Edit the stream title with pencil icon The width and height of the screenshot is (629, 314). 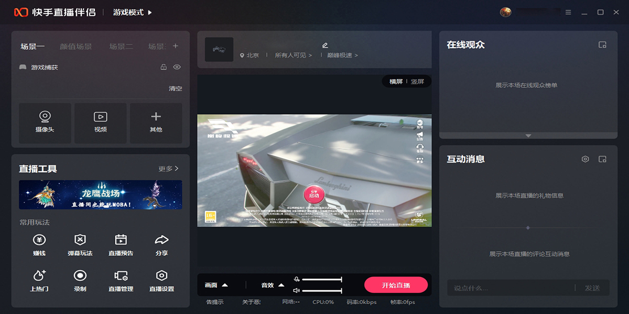click(325, 46)
